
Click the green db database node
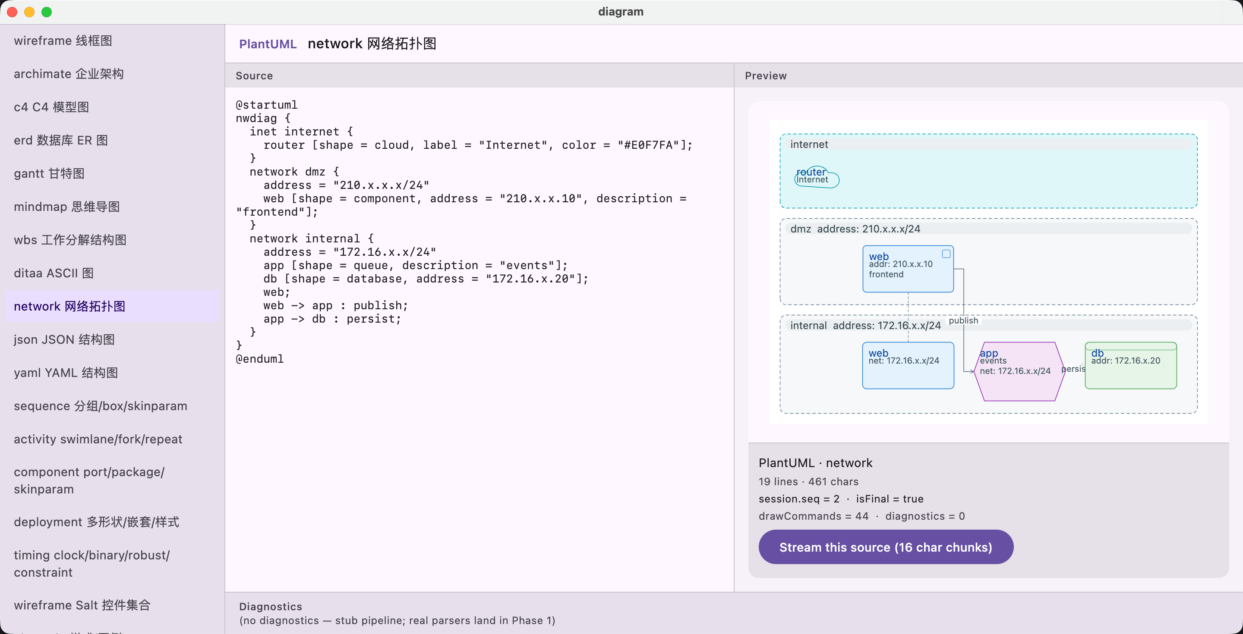click(x=1131, y=365)
